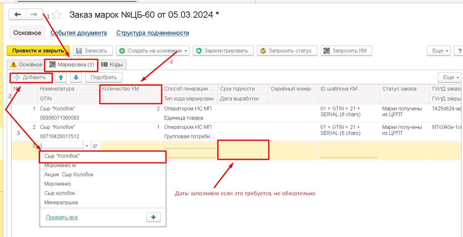
Task: Switch to Маркировка (3) tab
Action: tap(72, 65)
